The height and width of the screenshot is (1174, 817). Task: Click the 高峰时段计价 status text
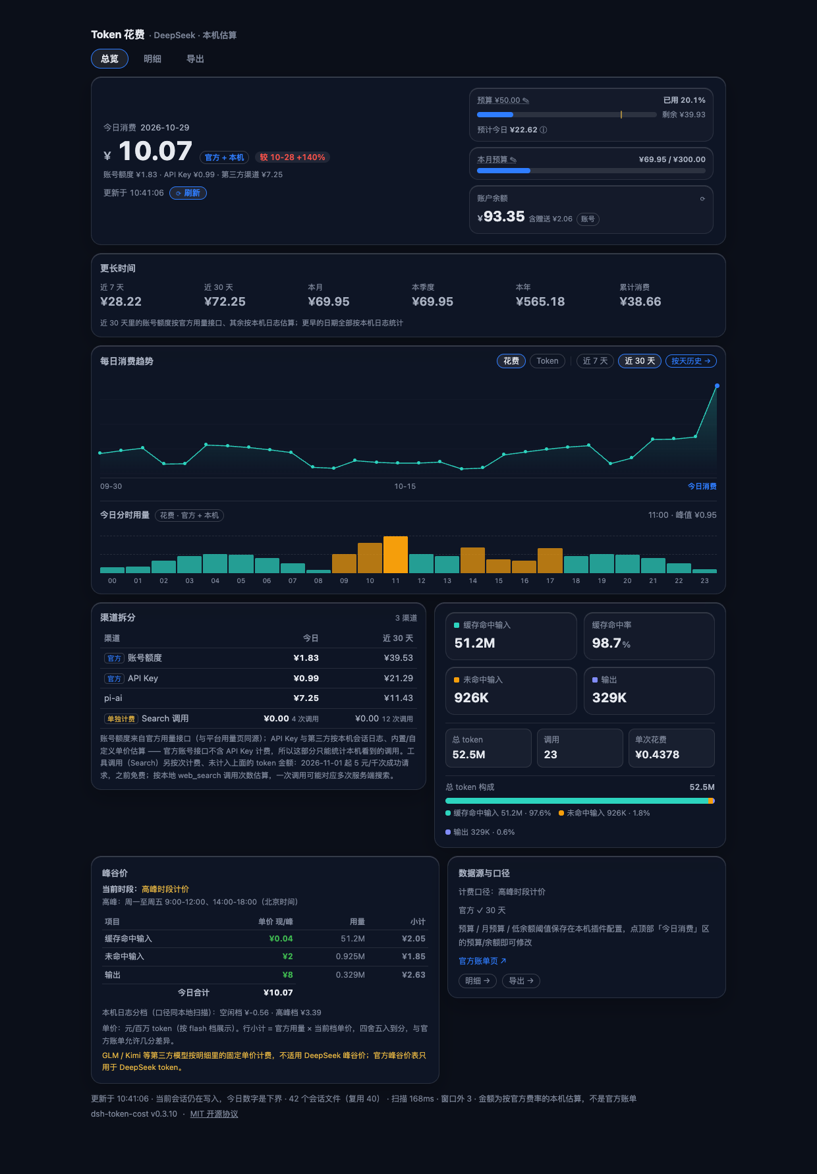pyautogui.click(x=165, y=889)
